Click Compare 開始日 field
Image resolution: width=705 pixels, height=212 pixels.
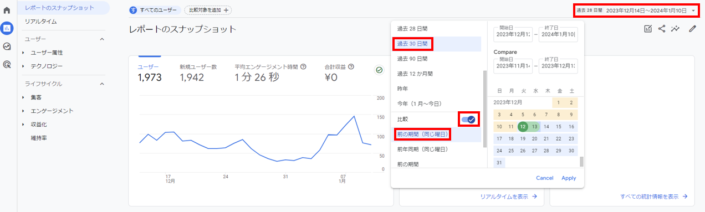pos(513,66)
